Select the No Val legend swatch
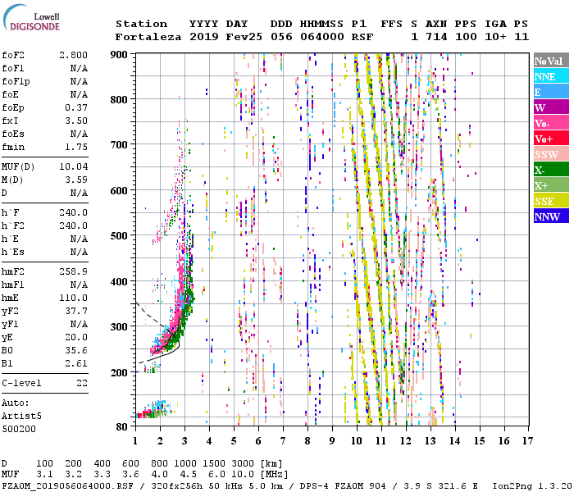The image size is (574, 492). 551,61
